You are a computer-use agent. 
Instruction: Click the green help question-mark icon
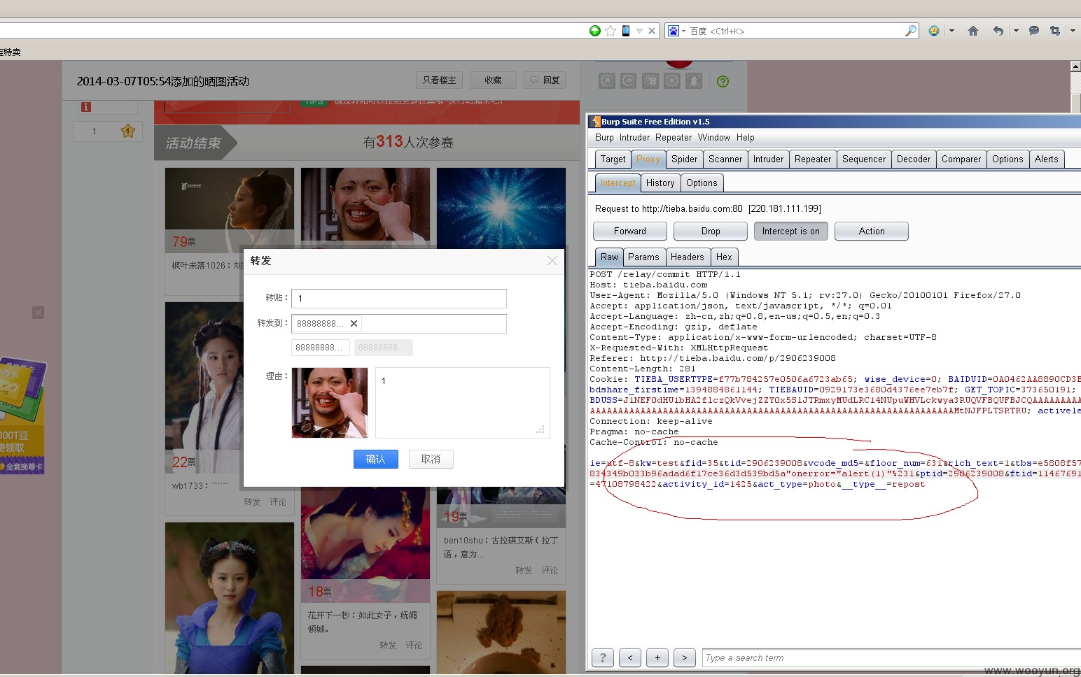[x=723, y=81]
